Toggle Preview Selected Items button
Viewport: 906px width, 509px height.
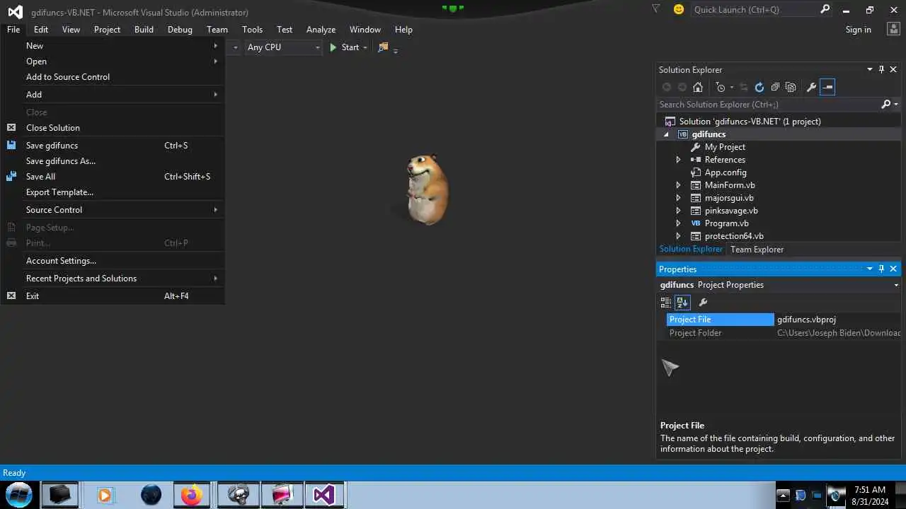click(x=827, y=87)
